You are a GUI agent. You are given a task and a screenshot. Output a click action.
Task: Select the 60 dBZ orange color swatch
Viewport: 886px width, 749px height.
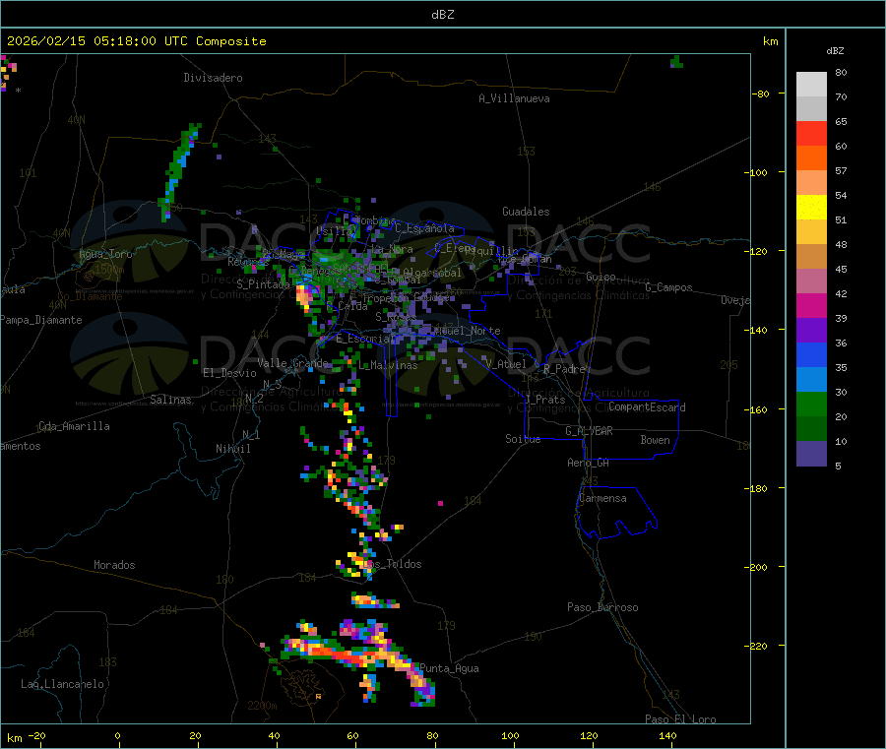(811, 158)
